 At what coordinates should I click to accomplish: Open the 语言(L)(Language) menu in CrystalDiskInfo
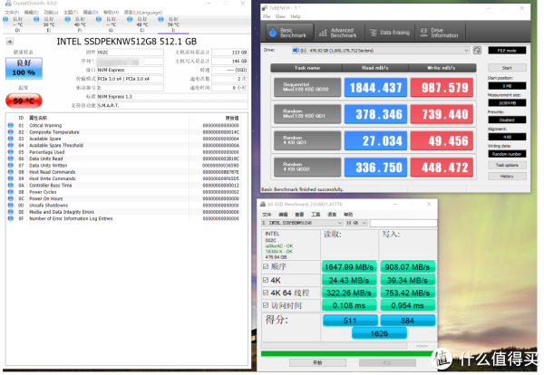[143, 12]
